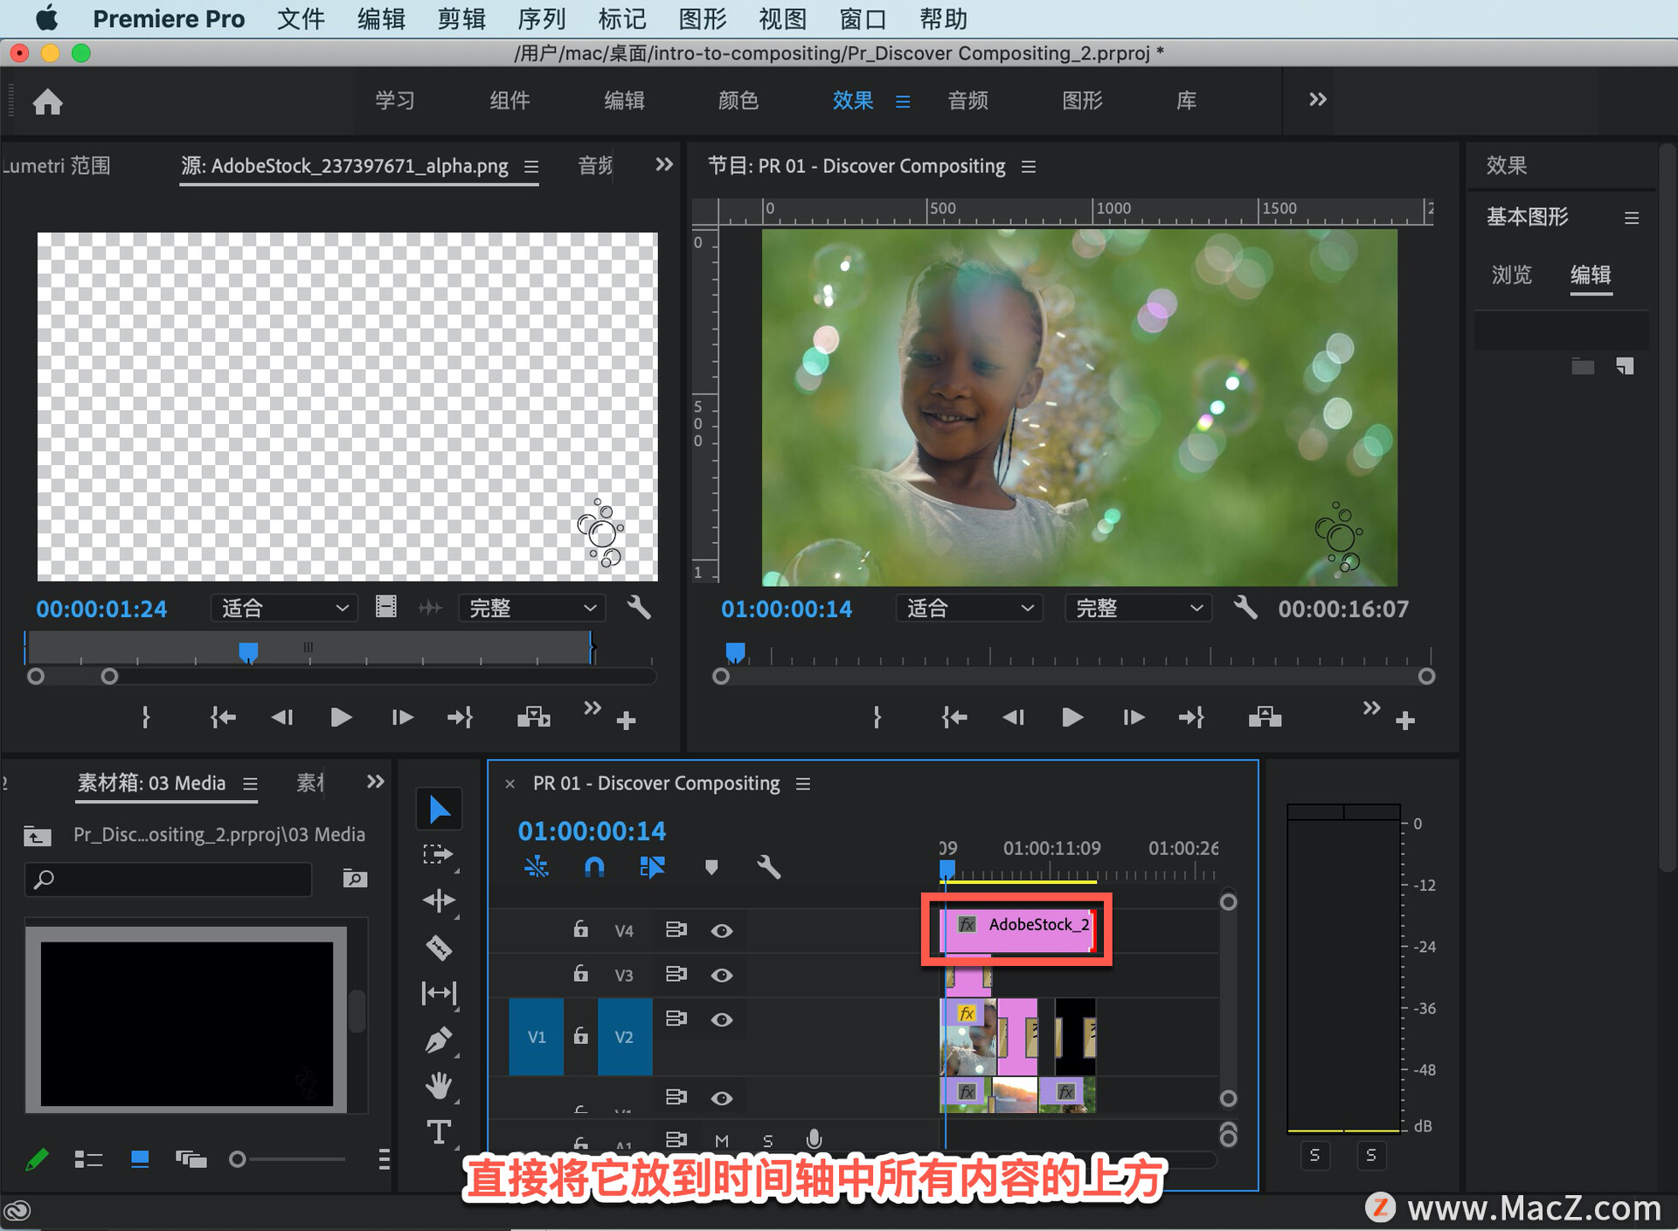The image size is (1678, 1231).
Task: Toggle snap in timeline
Action: pyautogui.click(x=594, y=867)
